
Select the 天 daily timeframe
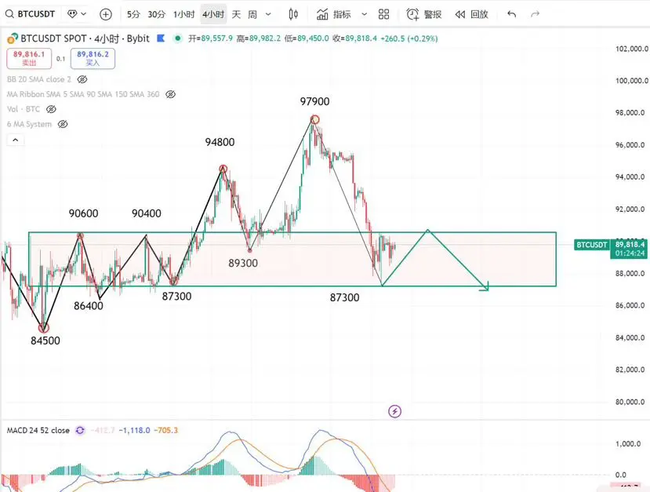(x=236, y=15)
